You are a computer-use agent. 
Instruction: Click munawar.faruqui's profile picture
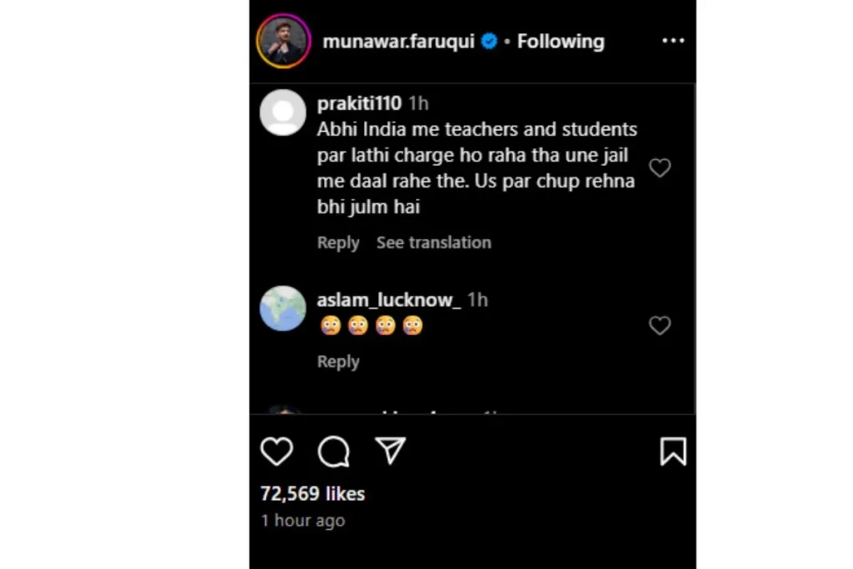283,41
